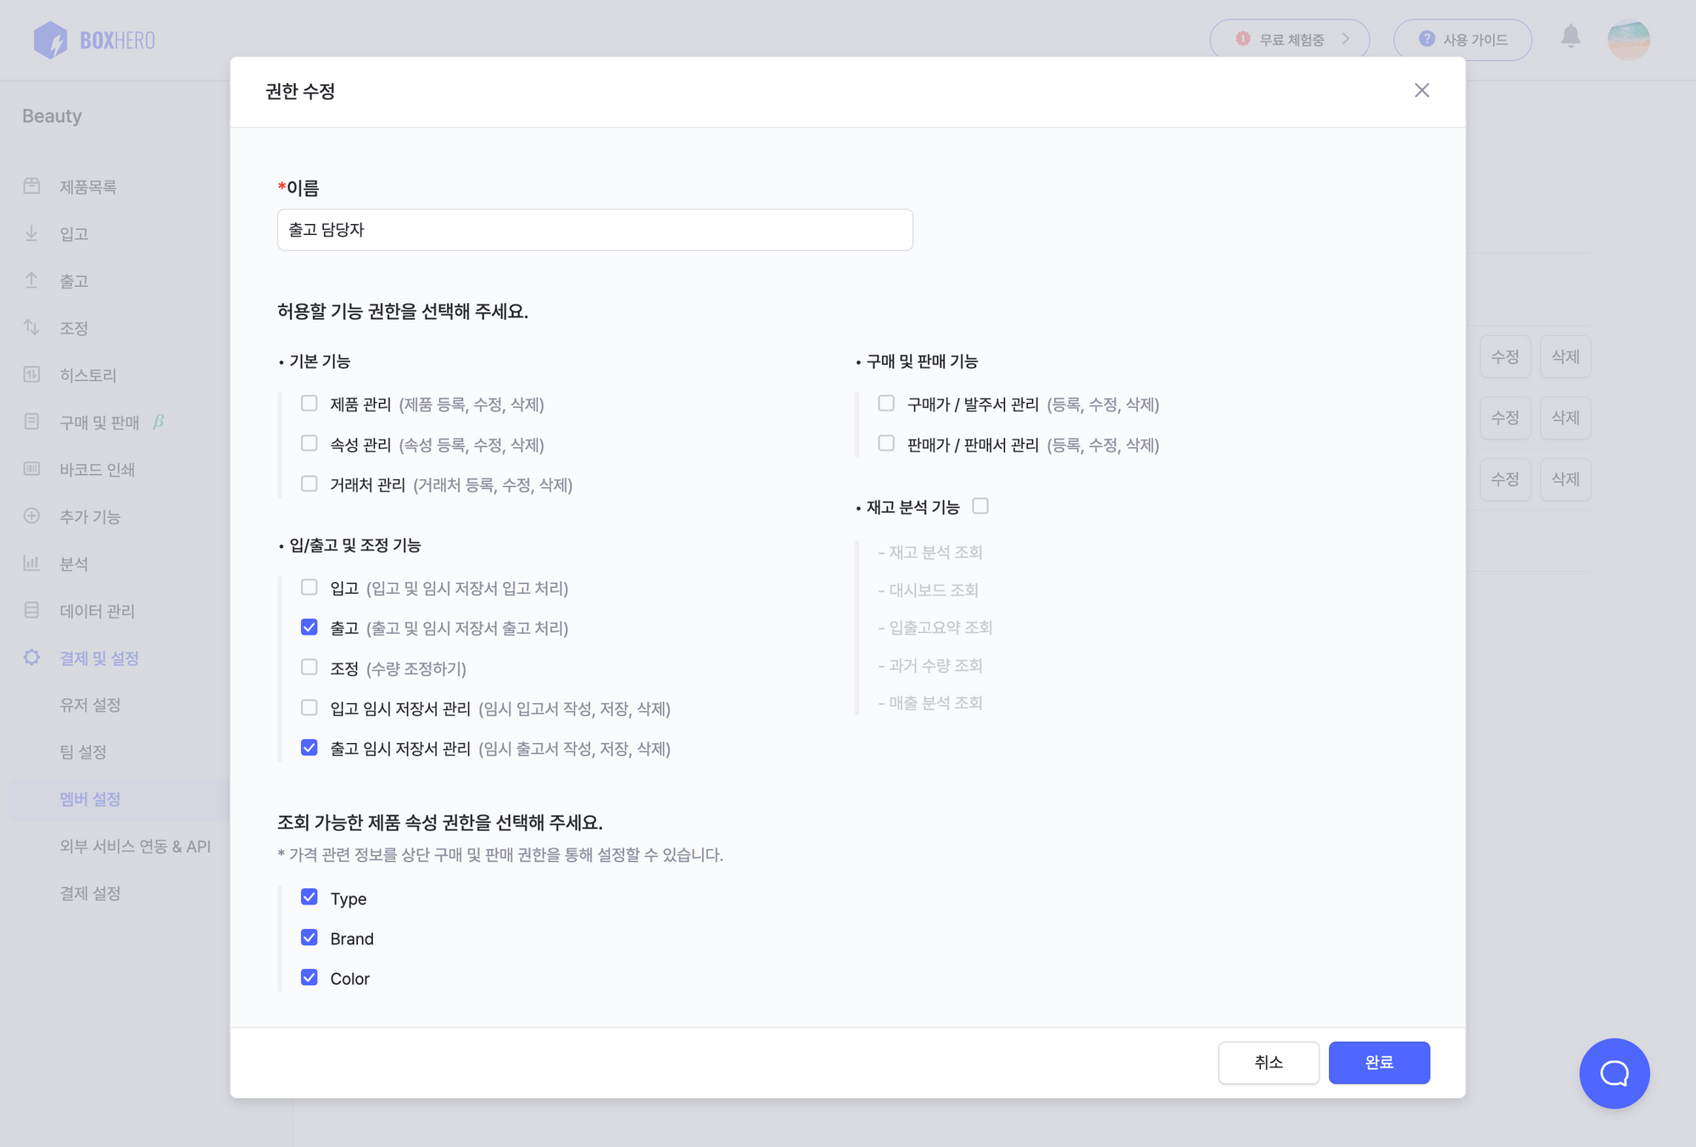This screenshot has height=1147, width=1696.
Task: Click the question mark in 사용 가이드
Action: pos(1426,39)
